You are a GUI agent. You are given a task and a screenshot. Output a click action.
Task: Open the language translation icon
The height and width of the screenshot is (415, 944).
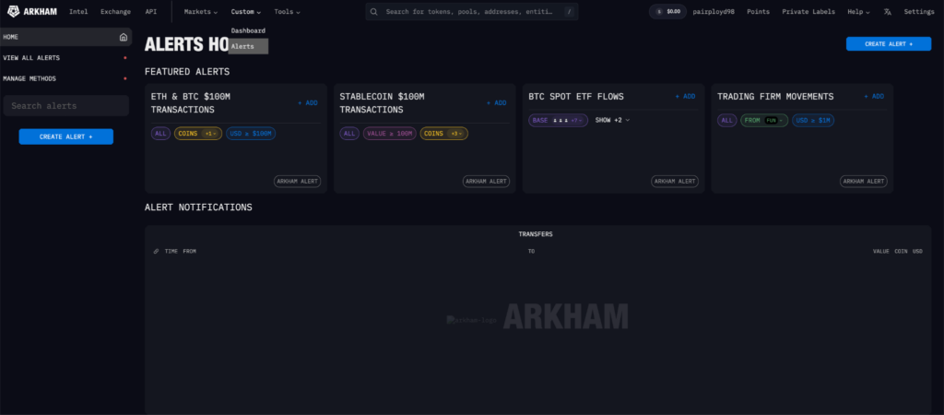point(887,12)
